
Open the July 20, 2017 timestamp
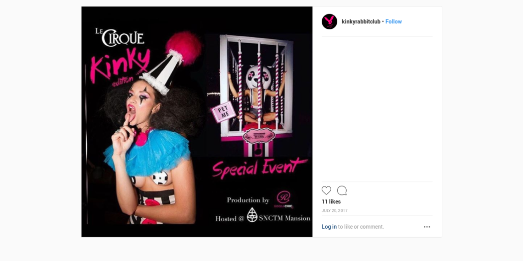tap(335, 211)
